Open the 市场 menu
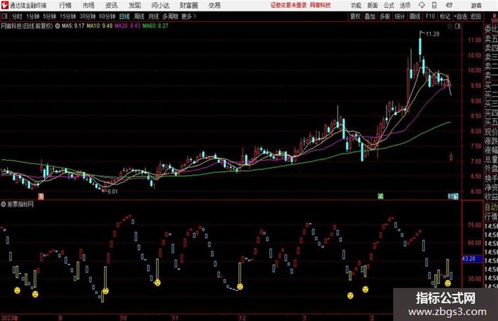 point(89,5)
